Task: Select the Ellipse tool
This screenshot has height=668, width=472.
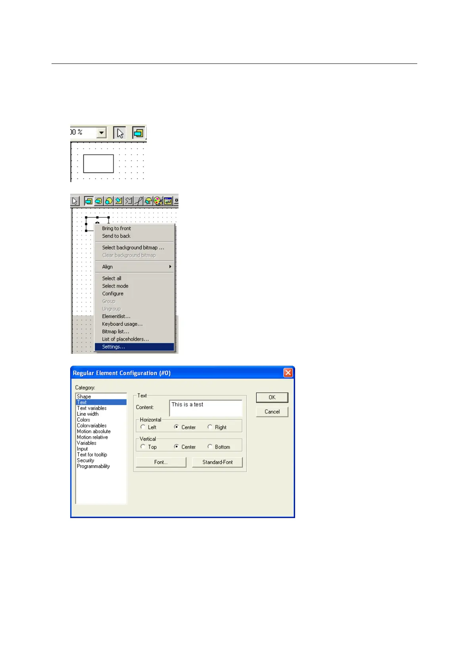Action: [109, 201]
